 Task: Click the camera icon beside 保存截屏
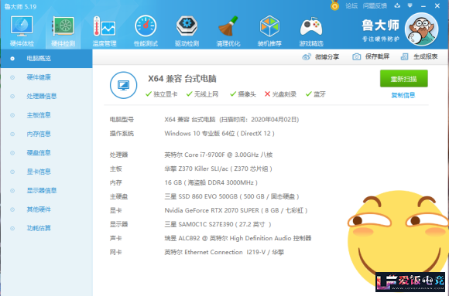pyautogui.click(x=357, y=56)
